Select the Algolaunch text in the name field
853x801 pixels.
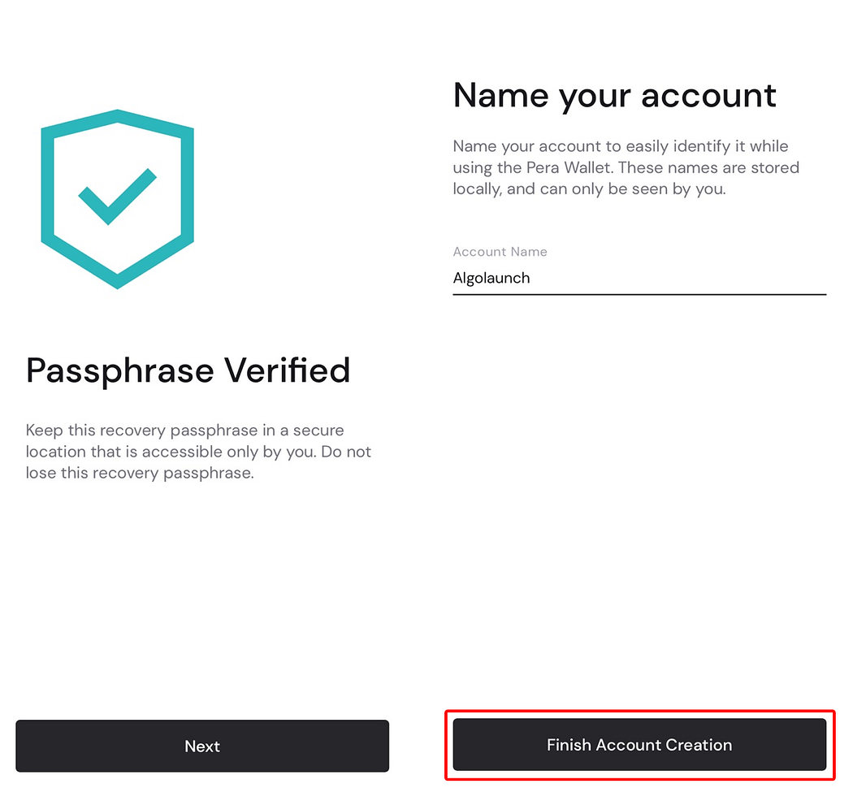[491, 278]
